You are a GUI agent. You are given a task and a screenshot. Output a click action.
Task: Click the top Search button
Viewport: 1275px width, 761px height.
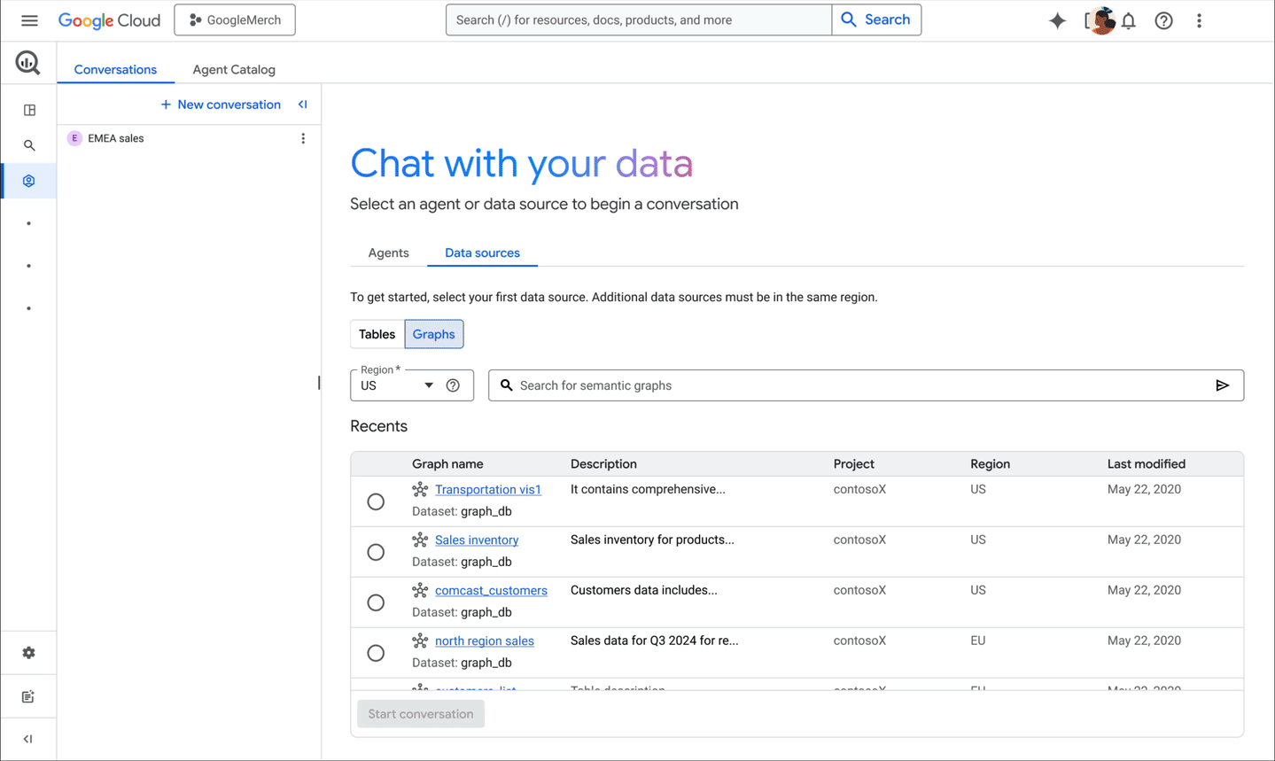[876, 19]
